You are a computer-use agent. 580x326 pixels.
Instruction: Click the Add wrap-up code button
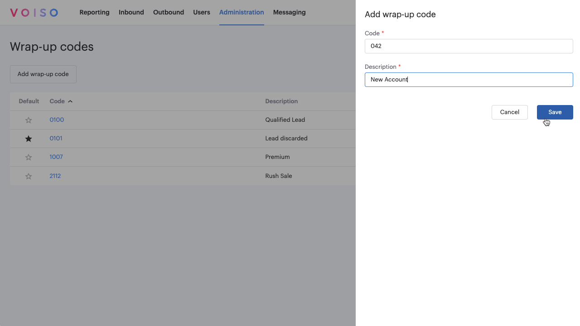[43, 74]
